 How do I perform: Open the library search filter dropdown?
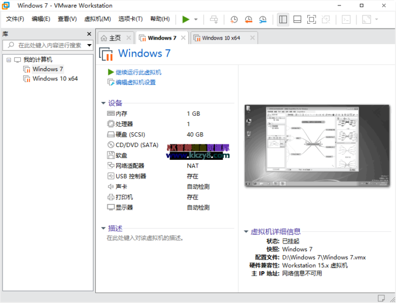click(x=89, y=45)
